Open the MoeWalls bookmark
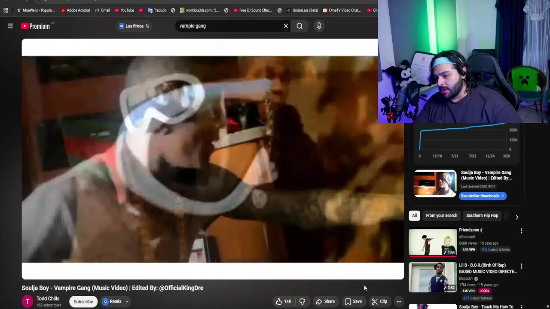Viewport: 550px width, 309px height. click(x=36, y=10)
